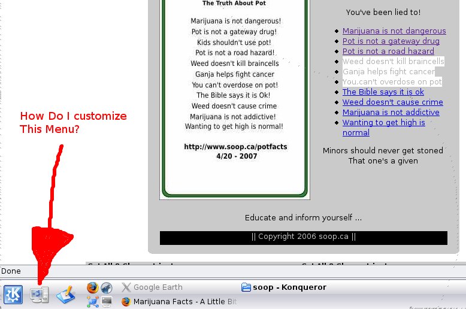Open 'Marijuana is not dangerous' link
The width and height of the screenshot is (466, 309).
394,31
